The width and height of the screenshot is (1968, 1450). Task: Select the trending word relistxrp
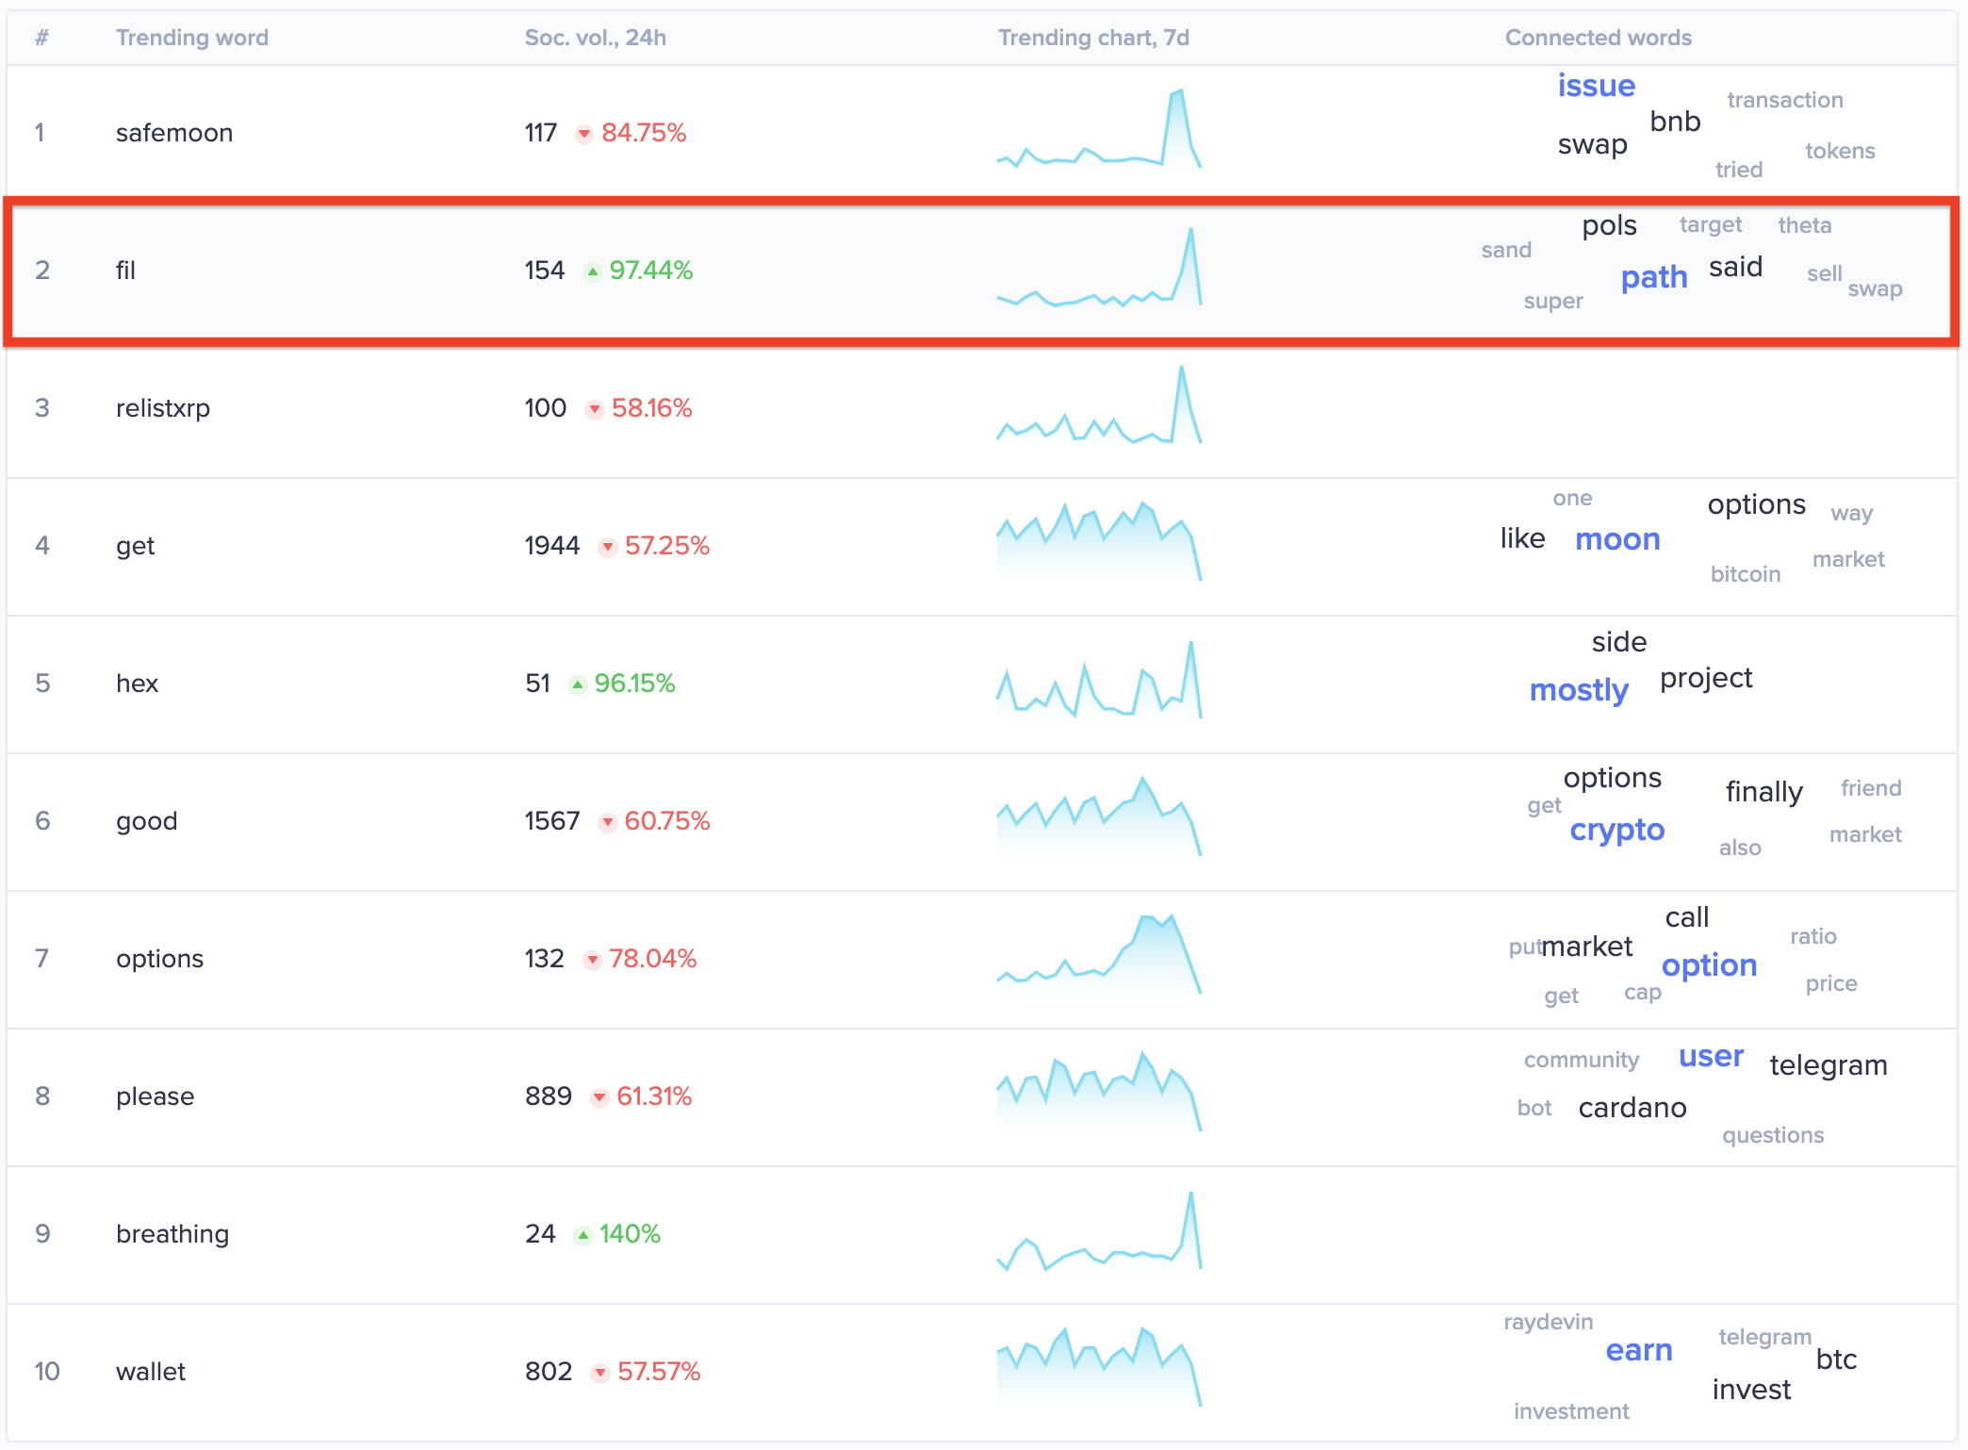pos(163,408)
